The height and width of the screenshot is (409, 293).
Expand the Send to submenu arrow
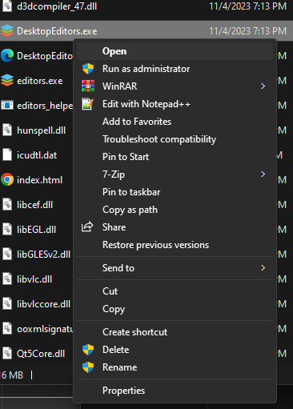click(263, 267)
